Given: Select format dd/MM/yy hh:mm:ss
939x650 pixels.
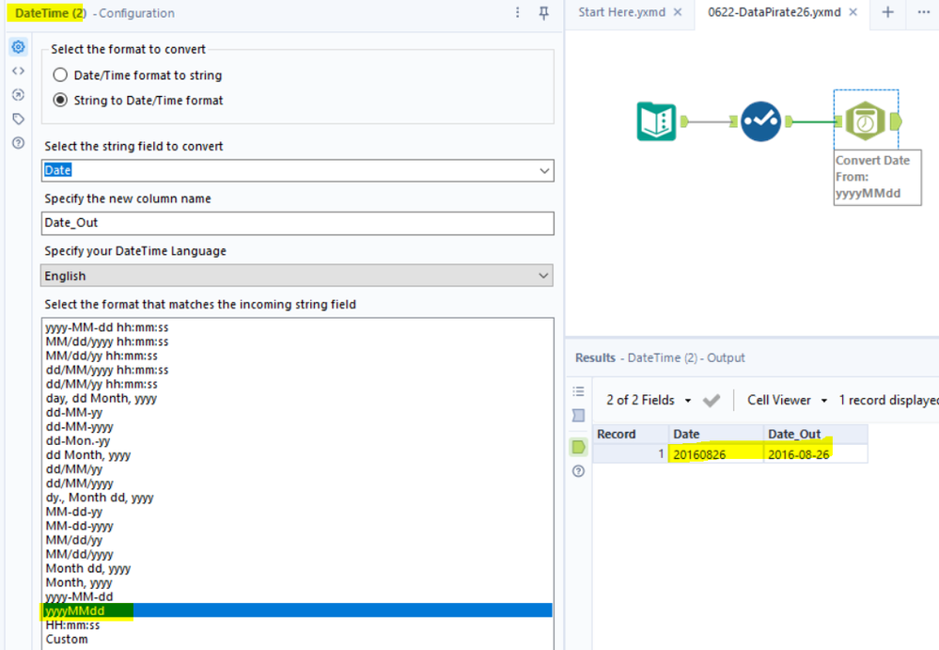Looking at the screenshot, I should click(x=102, y=384).
